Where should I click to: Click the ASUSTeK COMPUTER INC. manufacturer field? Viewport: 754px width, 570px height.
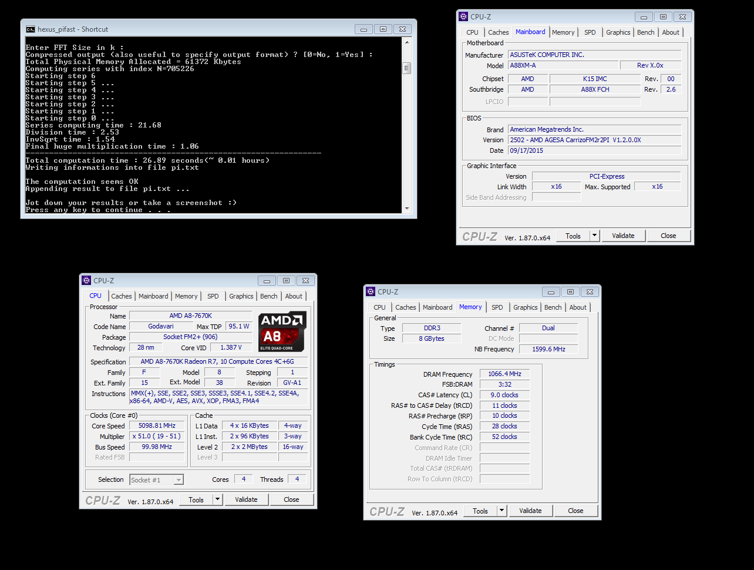(594, 55)
